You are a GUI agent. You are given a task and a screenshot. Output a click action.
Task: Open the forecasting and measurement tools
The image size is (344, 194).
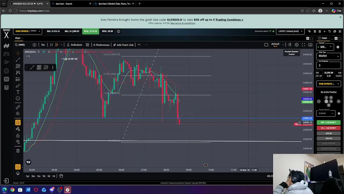[18, 79]
